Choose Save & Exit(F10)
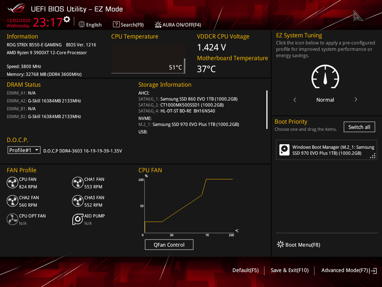Image resolution: width=382 pixels, height=287 pixels. [289, 270]
